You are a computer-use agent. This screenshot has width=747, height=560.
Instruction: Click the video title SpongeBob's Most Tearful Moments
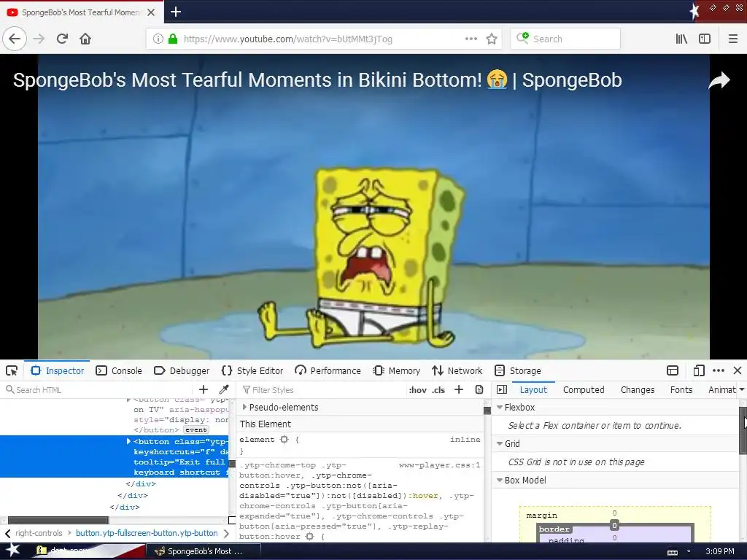(x=317, y=80)
